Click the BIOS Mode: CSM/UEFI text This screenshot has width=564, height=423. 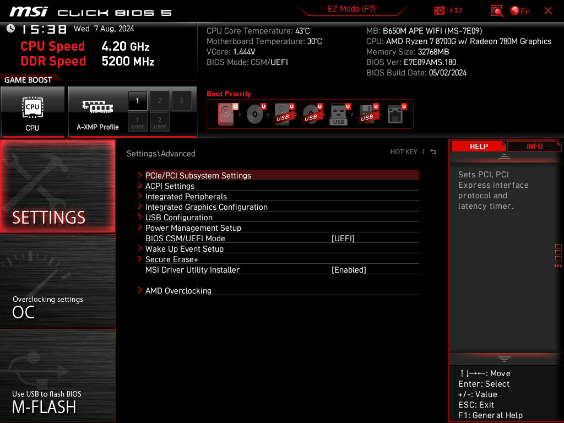[x=247, y=62]
